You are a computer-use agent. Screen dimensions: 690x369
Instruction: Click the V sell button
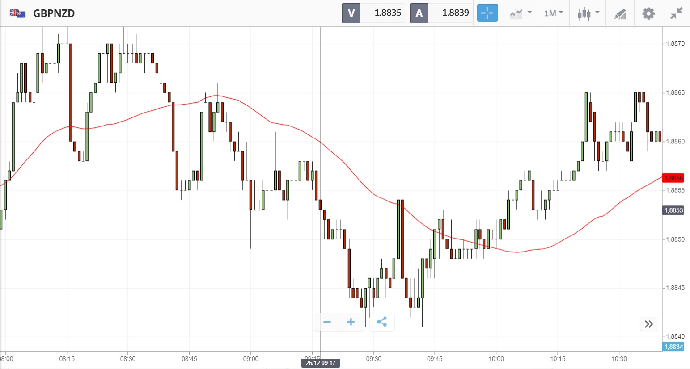click(351, 13)
